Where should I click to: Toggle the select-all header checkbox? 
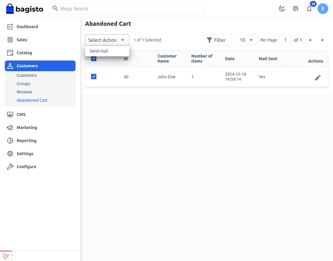tap(94, 59)
